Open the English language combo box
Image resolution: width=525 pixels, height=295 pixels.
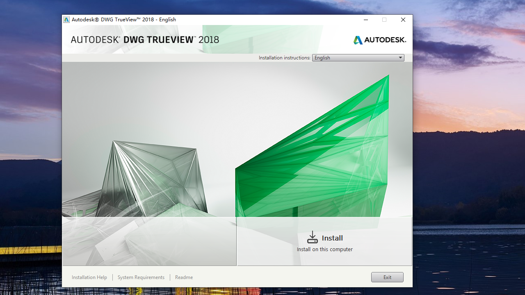pyautogui.click(x=358, y=57)
